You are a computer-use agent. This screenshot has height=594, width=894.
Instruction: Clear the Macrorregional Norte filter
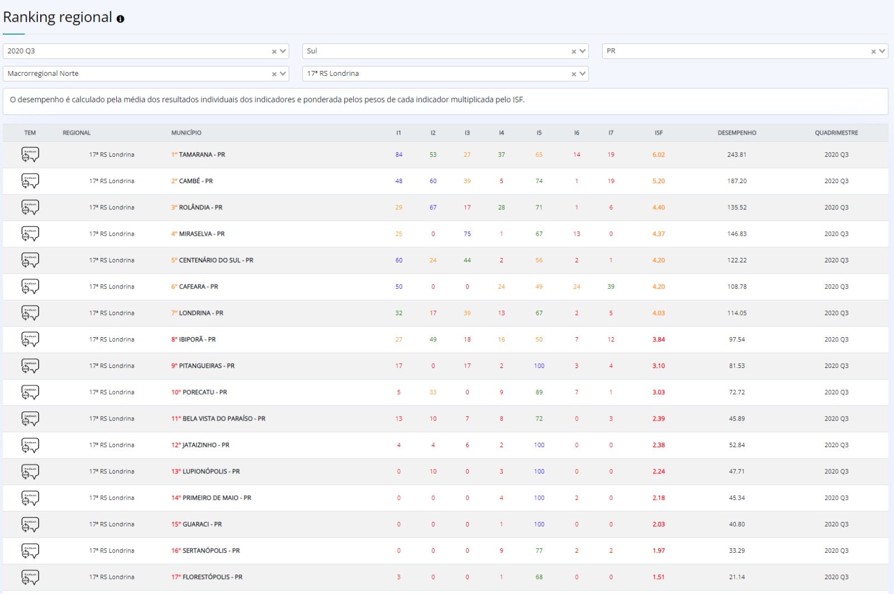[x=274, y=74]
